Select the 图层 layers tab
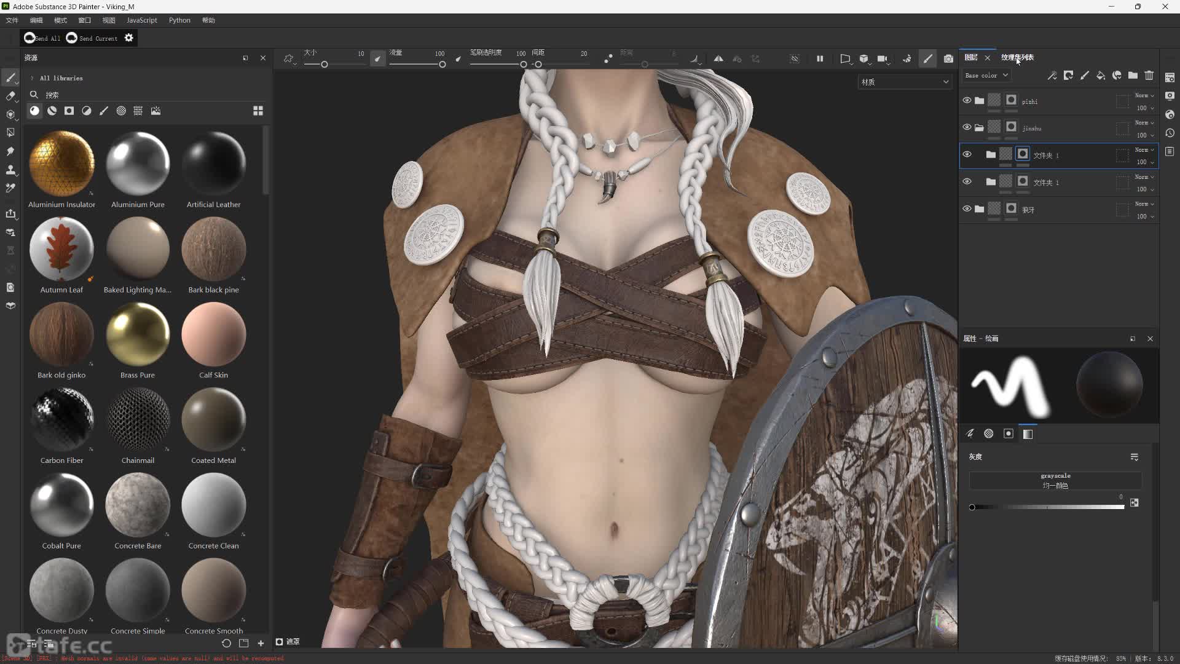Screen dimensions: 1180x664 (x=971, y=57)
